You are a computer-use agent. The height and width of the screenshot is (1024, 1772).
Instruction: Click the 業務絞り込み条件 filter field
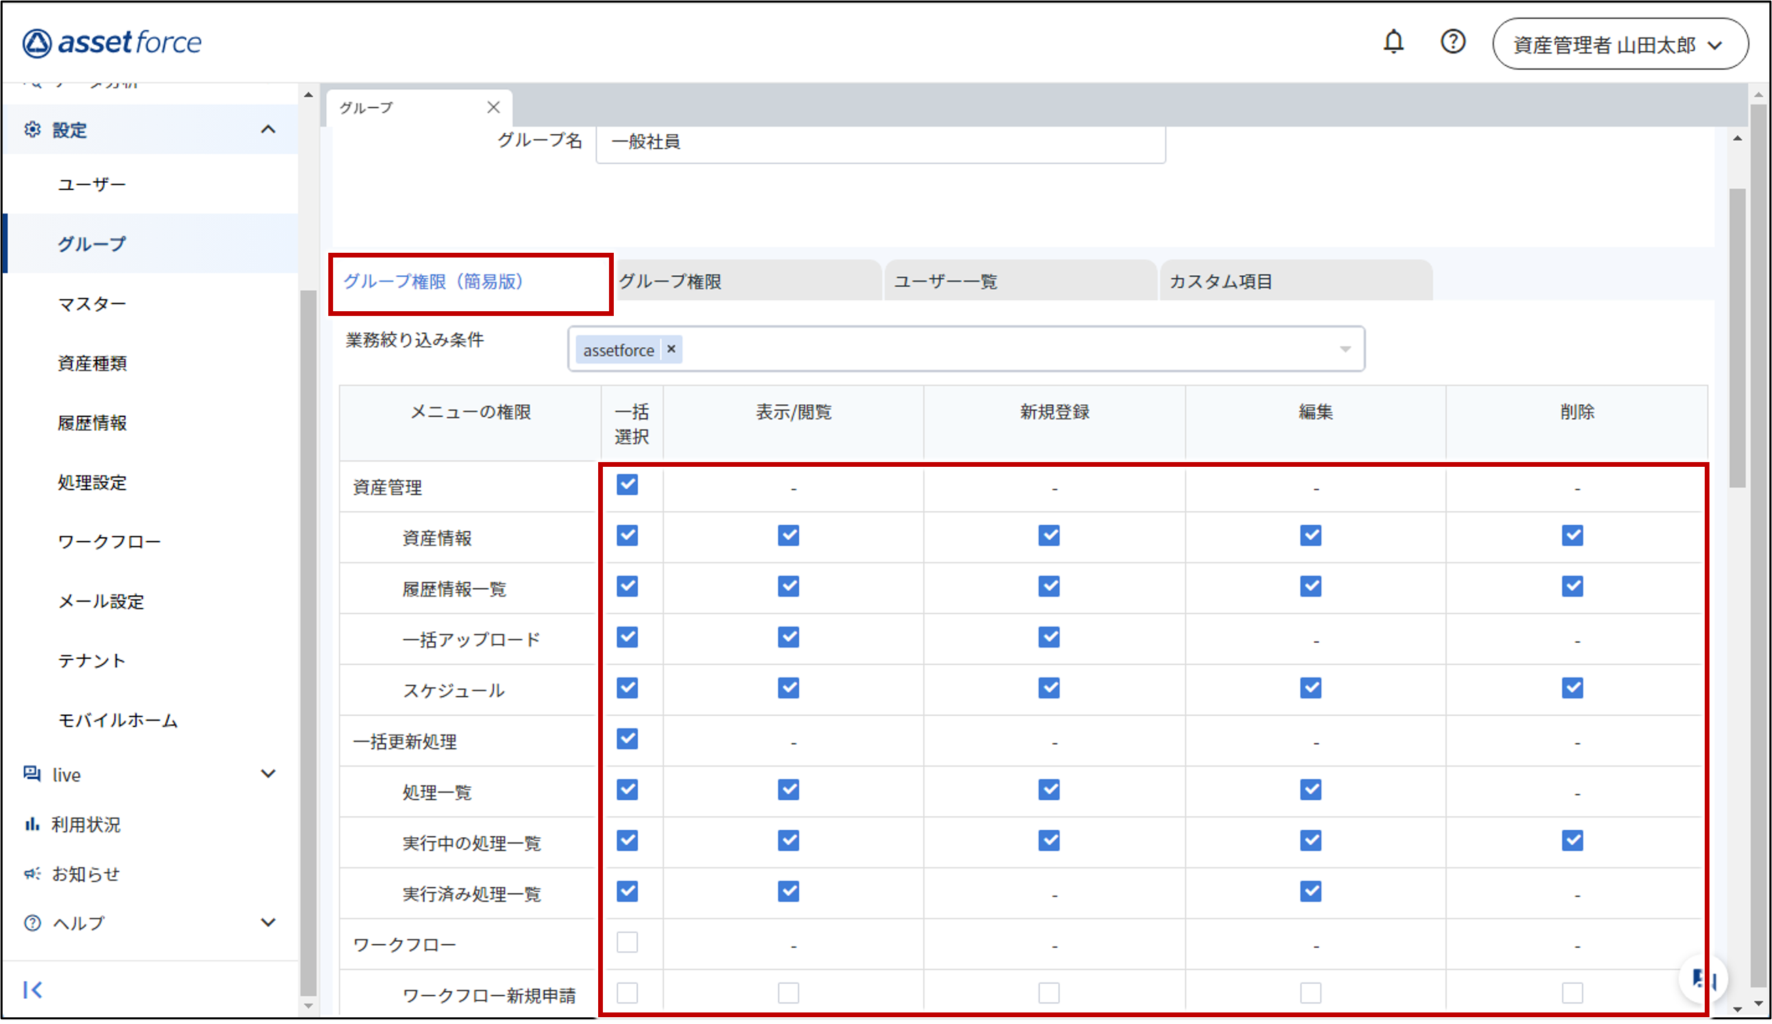click(x=966, y=349)
